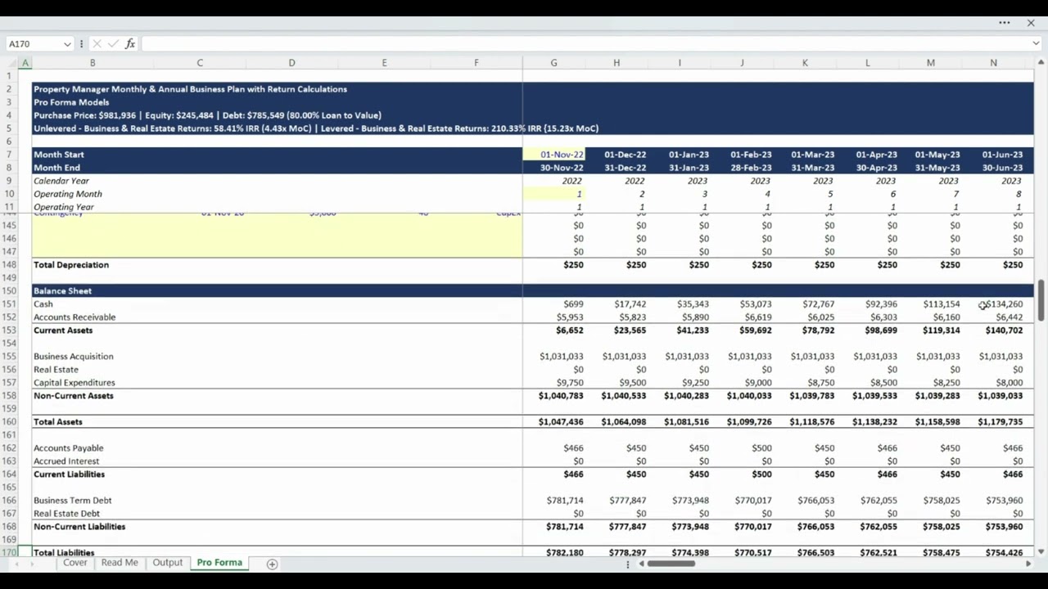Click the 01-Jun-23 month start cell

[x=1002, y=155]
